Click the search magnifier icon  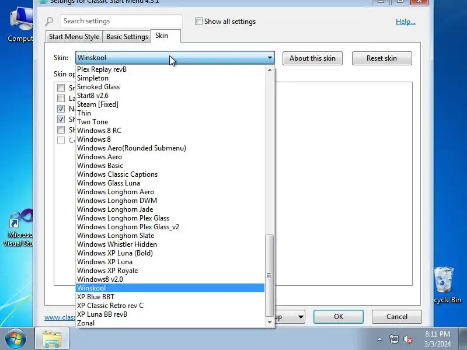pyautogui.click(x=50, y=21)
